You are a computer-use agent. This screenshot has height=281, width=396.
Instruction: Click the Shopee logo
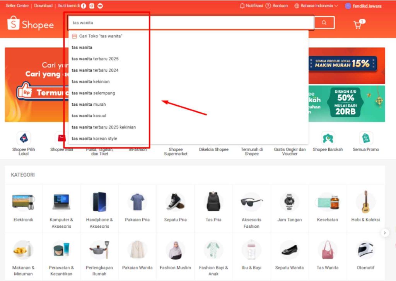pos(31,24)
